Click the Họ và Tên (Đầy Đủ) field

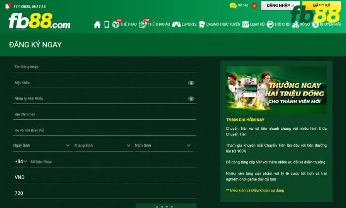click(x=104, y=130)
